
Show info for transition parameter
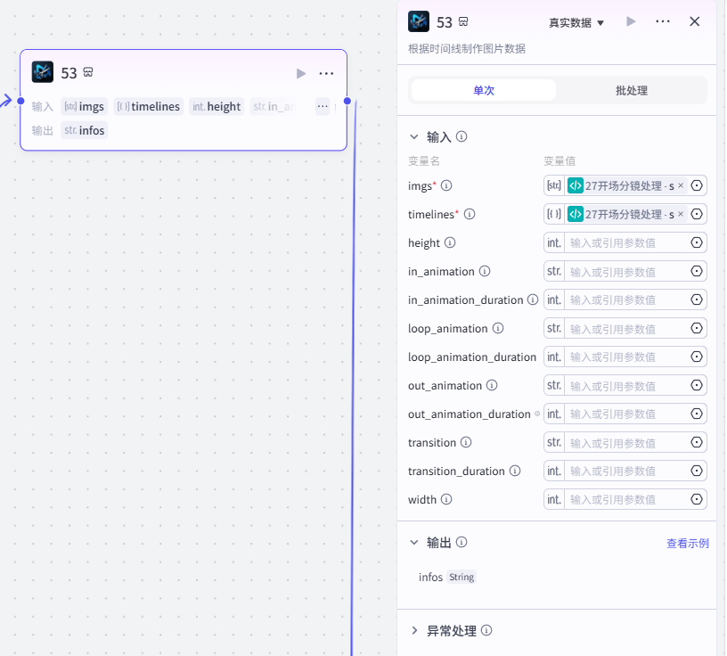click(466, 442)
